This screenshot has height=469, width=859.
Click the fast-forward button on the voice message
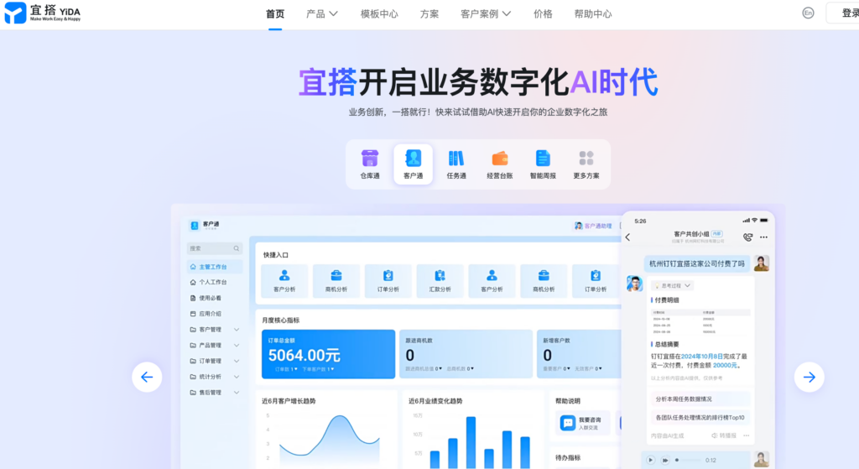point(664,461)
